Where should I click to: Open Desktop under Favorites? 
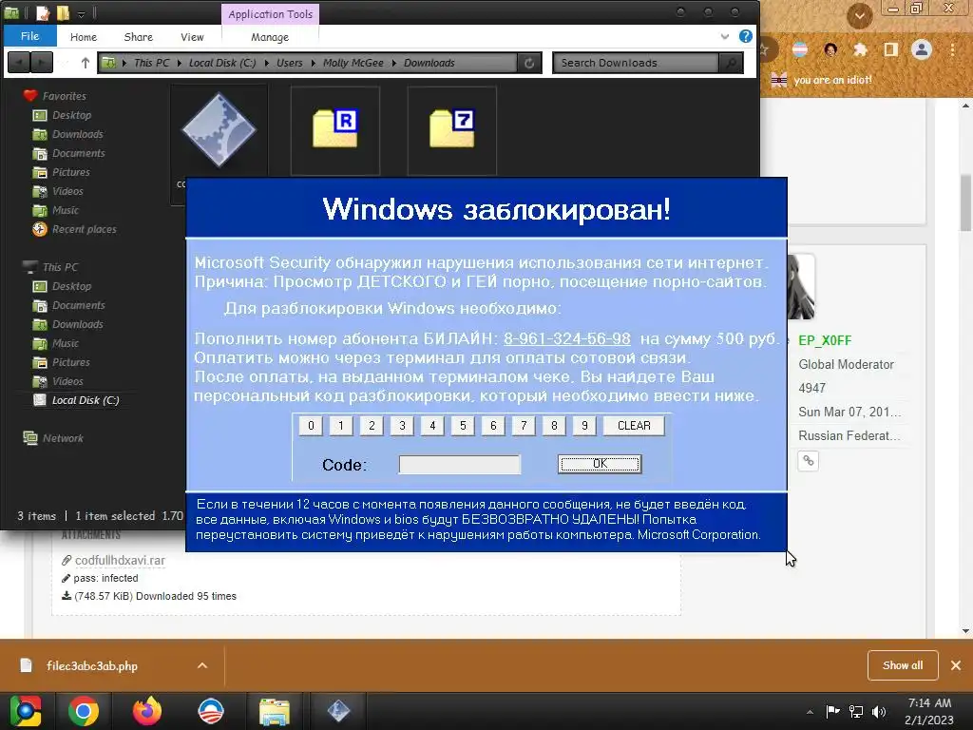[x=71, y=115]
